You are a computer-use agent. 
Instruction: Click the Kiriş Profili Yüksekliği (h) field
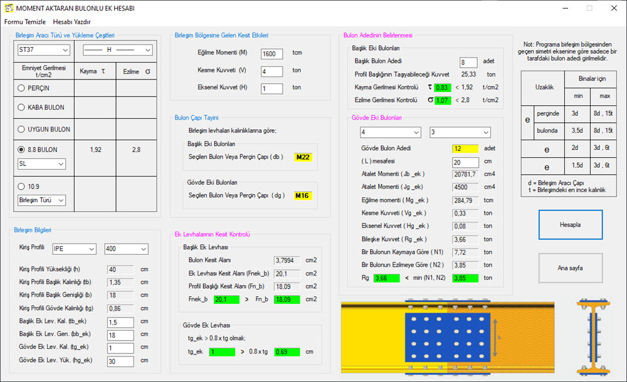(x=120, y=270)
